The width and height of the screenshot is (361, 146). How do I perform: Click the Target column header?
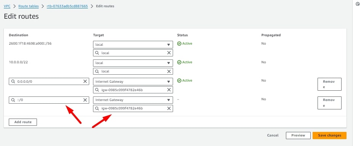[x=98, y=35]
